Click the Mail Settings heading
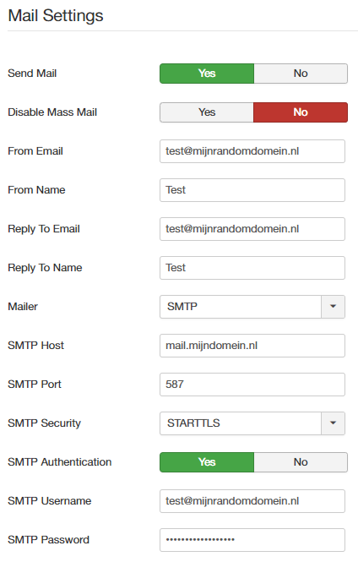Screen dimensions: 358x562 pos(56,16)
